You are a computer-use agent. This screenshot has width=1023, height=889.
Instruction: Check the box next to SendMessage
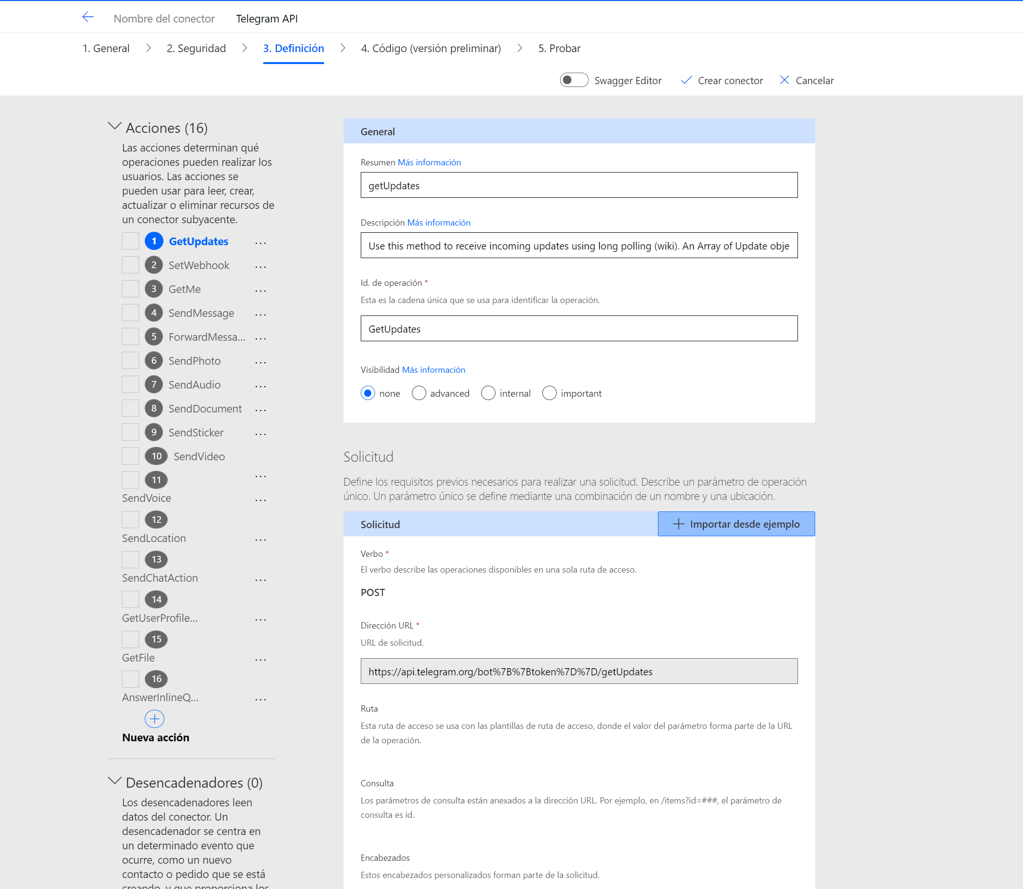tap(130, 313)
